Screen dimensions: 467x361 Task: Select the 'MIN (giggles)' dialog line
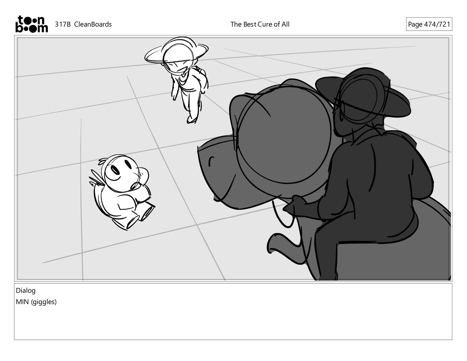click(36, 302)
